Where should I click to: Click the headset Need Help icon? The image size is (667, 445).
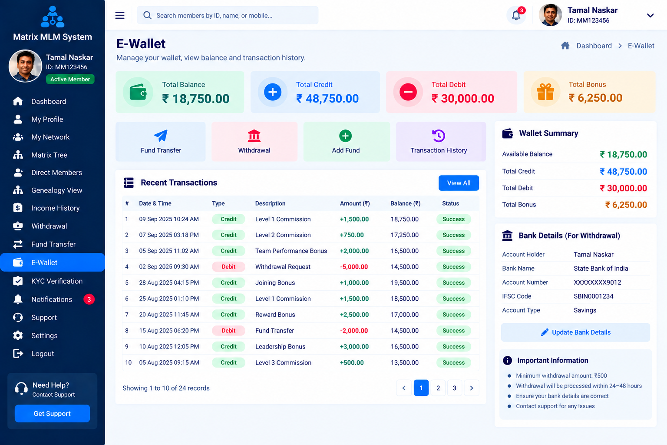(21, 389)
